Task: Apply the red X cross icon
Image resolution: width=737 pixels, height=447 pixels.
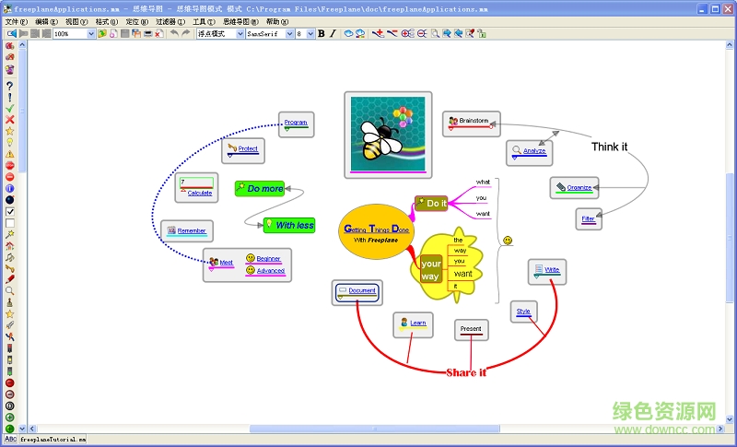Action: coord(9,120)
